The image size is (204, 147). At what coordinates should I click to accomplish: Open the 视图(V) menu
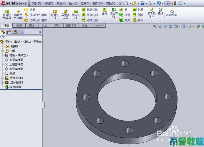click(61, 3)
